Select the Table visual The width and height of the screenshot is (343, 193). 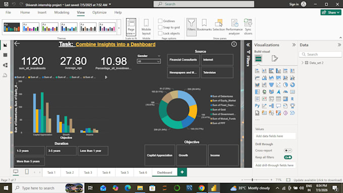click(278, 99)
